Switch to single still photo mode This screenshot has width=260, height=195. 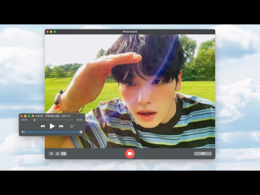(57, 154)
